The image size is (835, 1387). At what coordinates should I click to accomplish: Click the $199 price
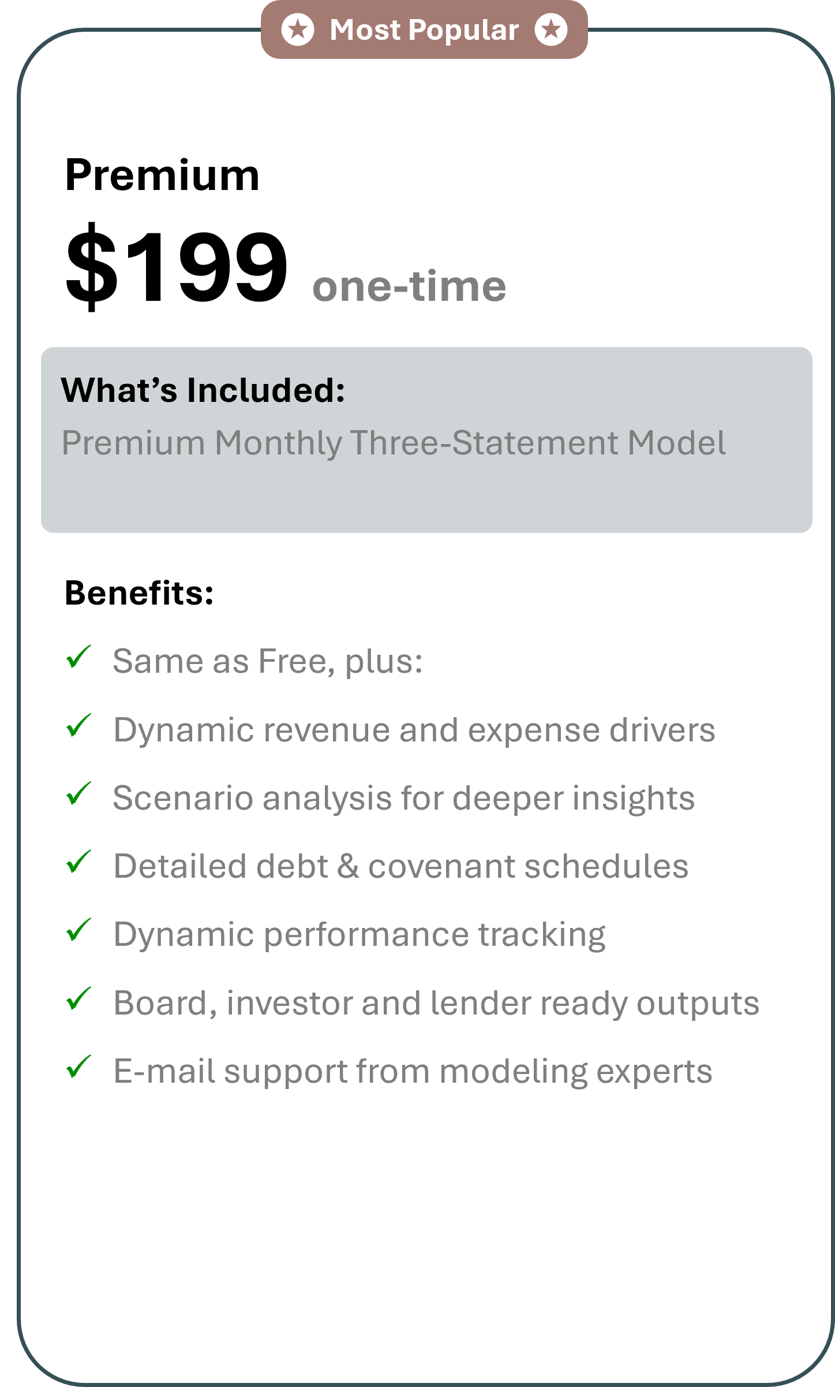point(176,267)
